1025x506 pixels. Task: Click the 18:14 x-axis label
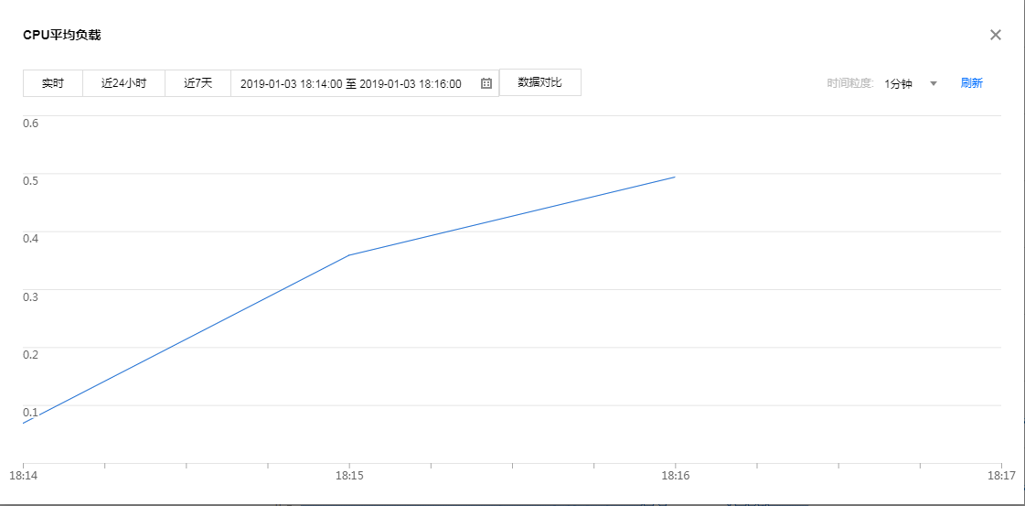click(x=22, y=476)
